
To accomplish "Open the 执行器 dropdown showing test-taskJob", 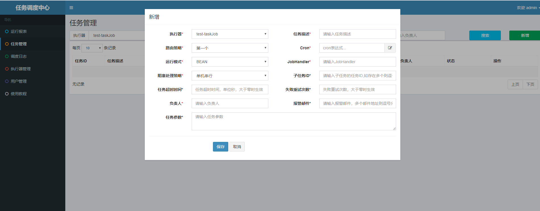I will click(230, 34).
